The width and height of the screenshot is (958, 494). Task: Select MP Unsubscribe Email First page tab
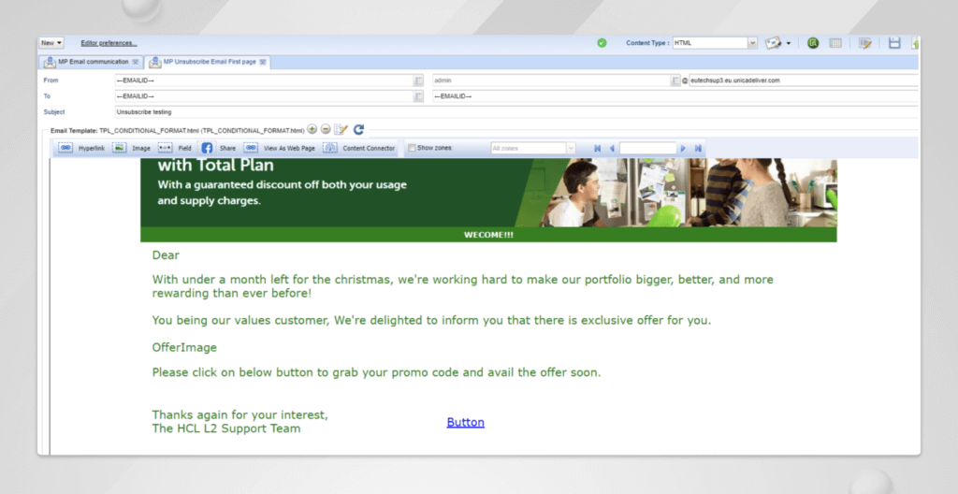point(209,62)
